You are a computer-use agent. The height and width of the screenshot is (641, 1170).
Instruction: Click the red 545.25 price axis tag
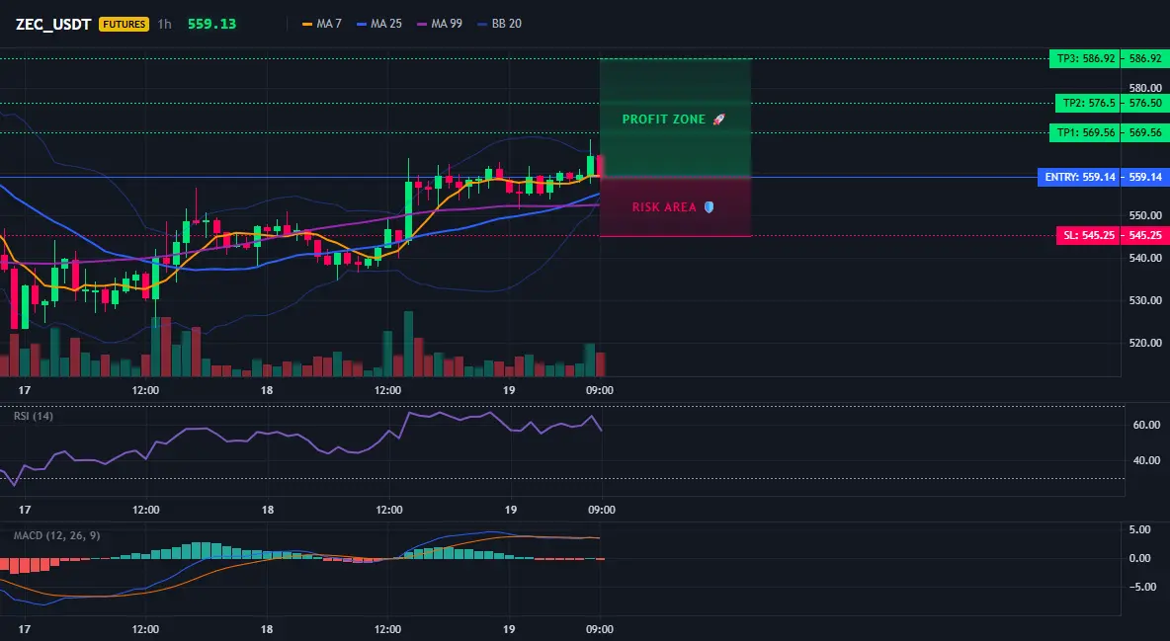(1145, 236)
